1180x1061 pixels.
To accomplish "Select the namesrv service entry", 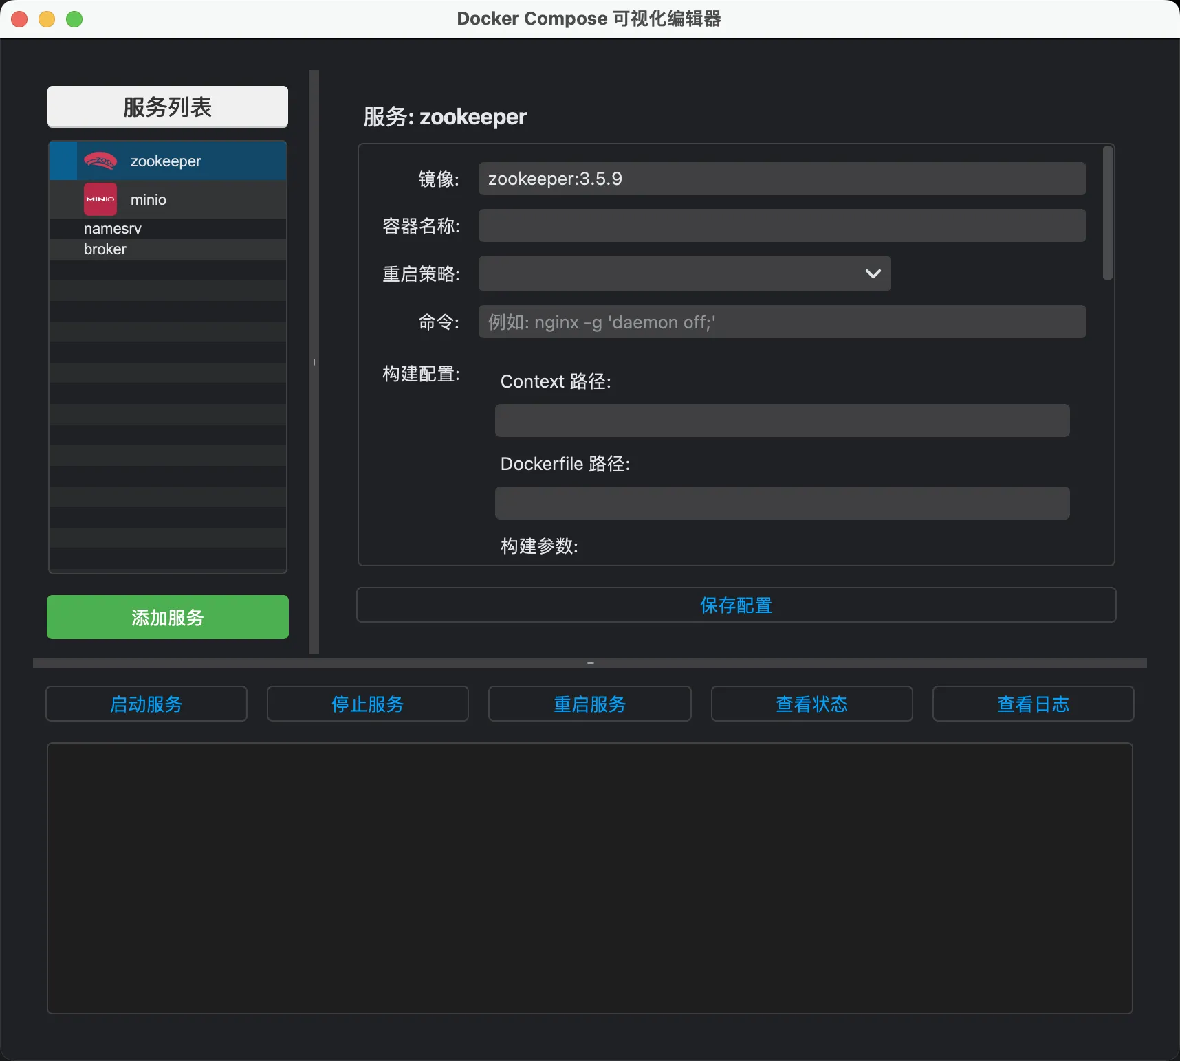I will pyautogui.click(x=168, y=229).
